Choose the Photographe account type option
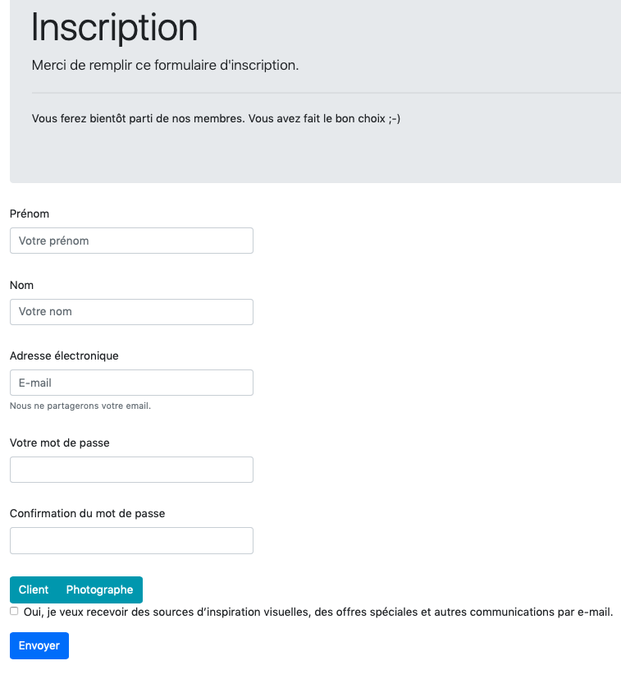 point(99,590)
